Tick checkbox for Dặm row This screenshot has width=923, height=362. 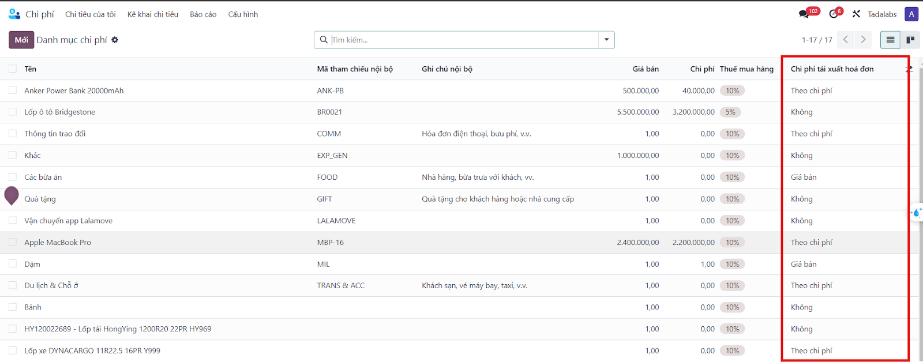point(13,264)
